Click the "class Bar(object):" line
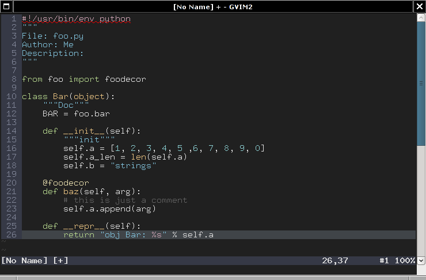This screenshot has width=426, height=280. click(68, 97)
